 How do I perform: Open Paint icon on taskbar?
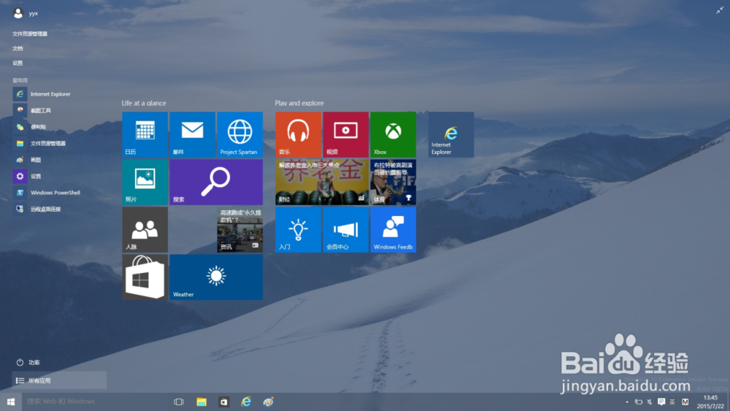pyautogui.click(x=268, y=402)
